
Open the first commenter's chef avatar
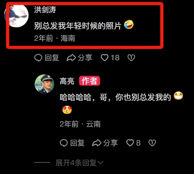tap(16, 15)
